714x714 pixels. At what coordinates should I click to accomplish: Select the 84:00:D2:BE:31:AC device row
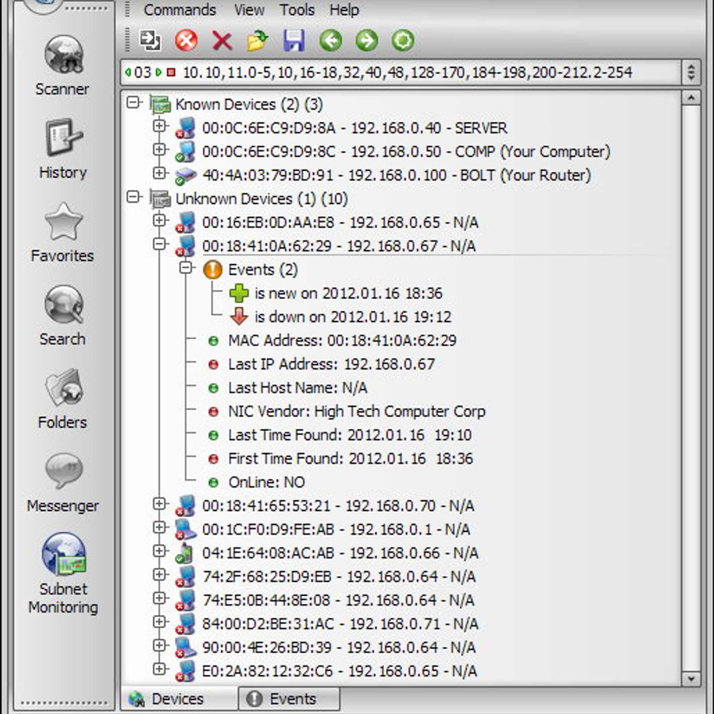tap(340, 624)
